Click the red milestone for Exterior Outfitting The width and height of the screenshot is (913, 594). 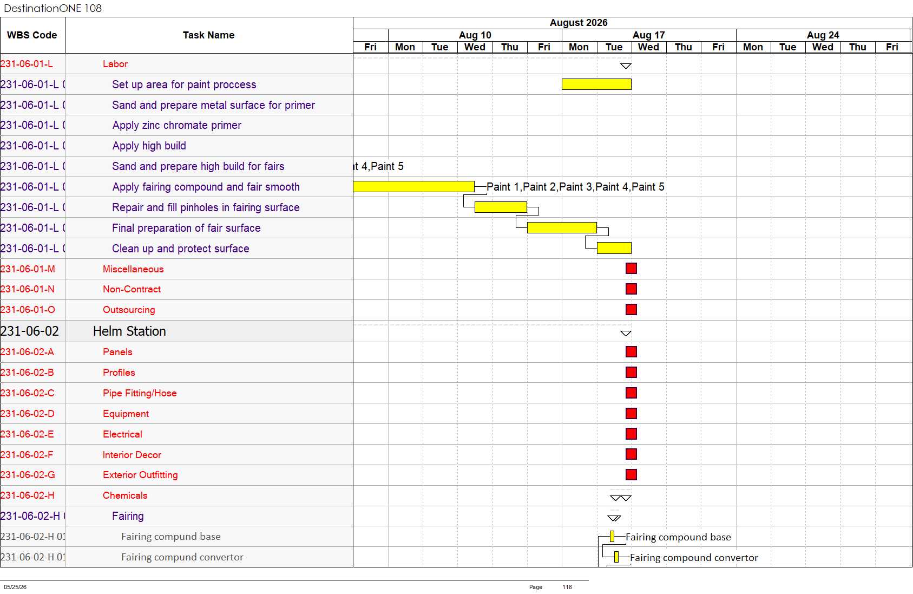point(631,475)
